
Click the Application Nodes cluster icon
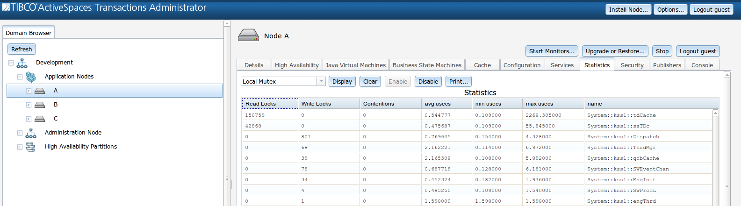tap(31, 77)
